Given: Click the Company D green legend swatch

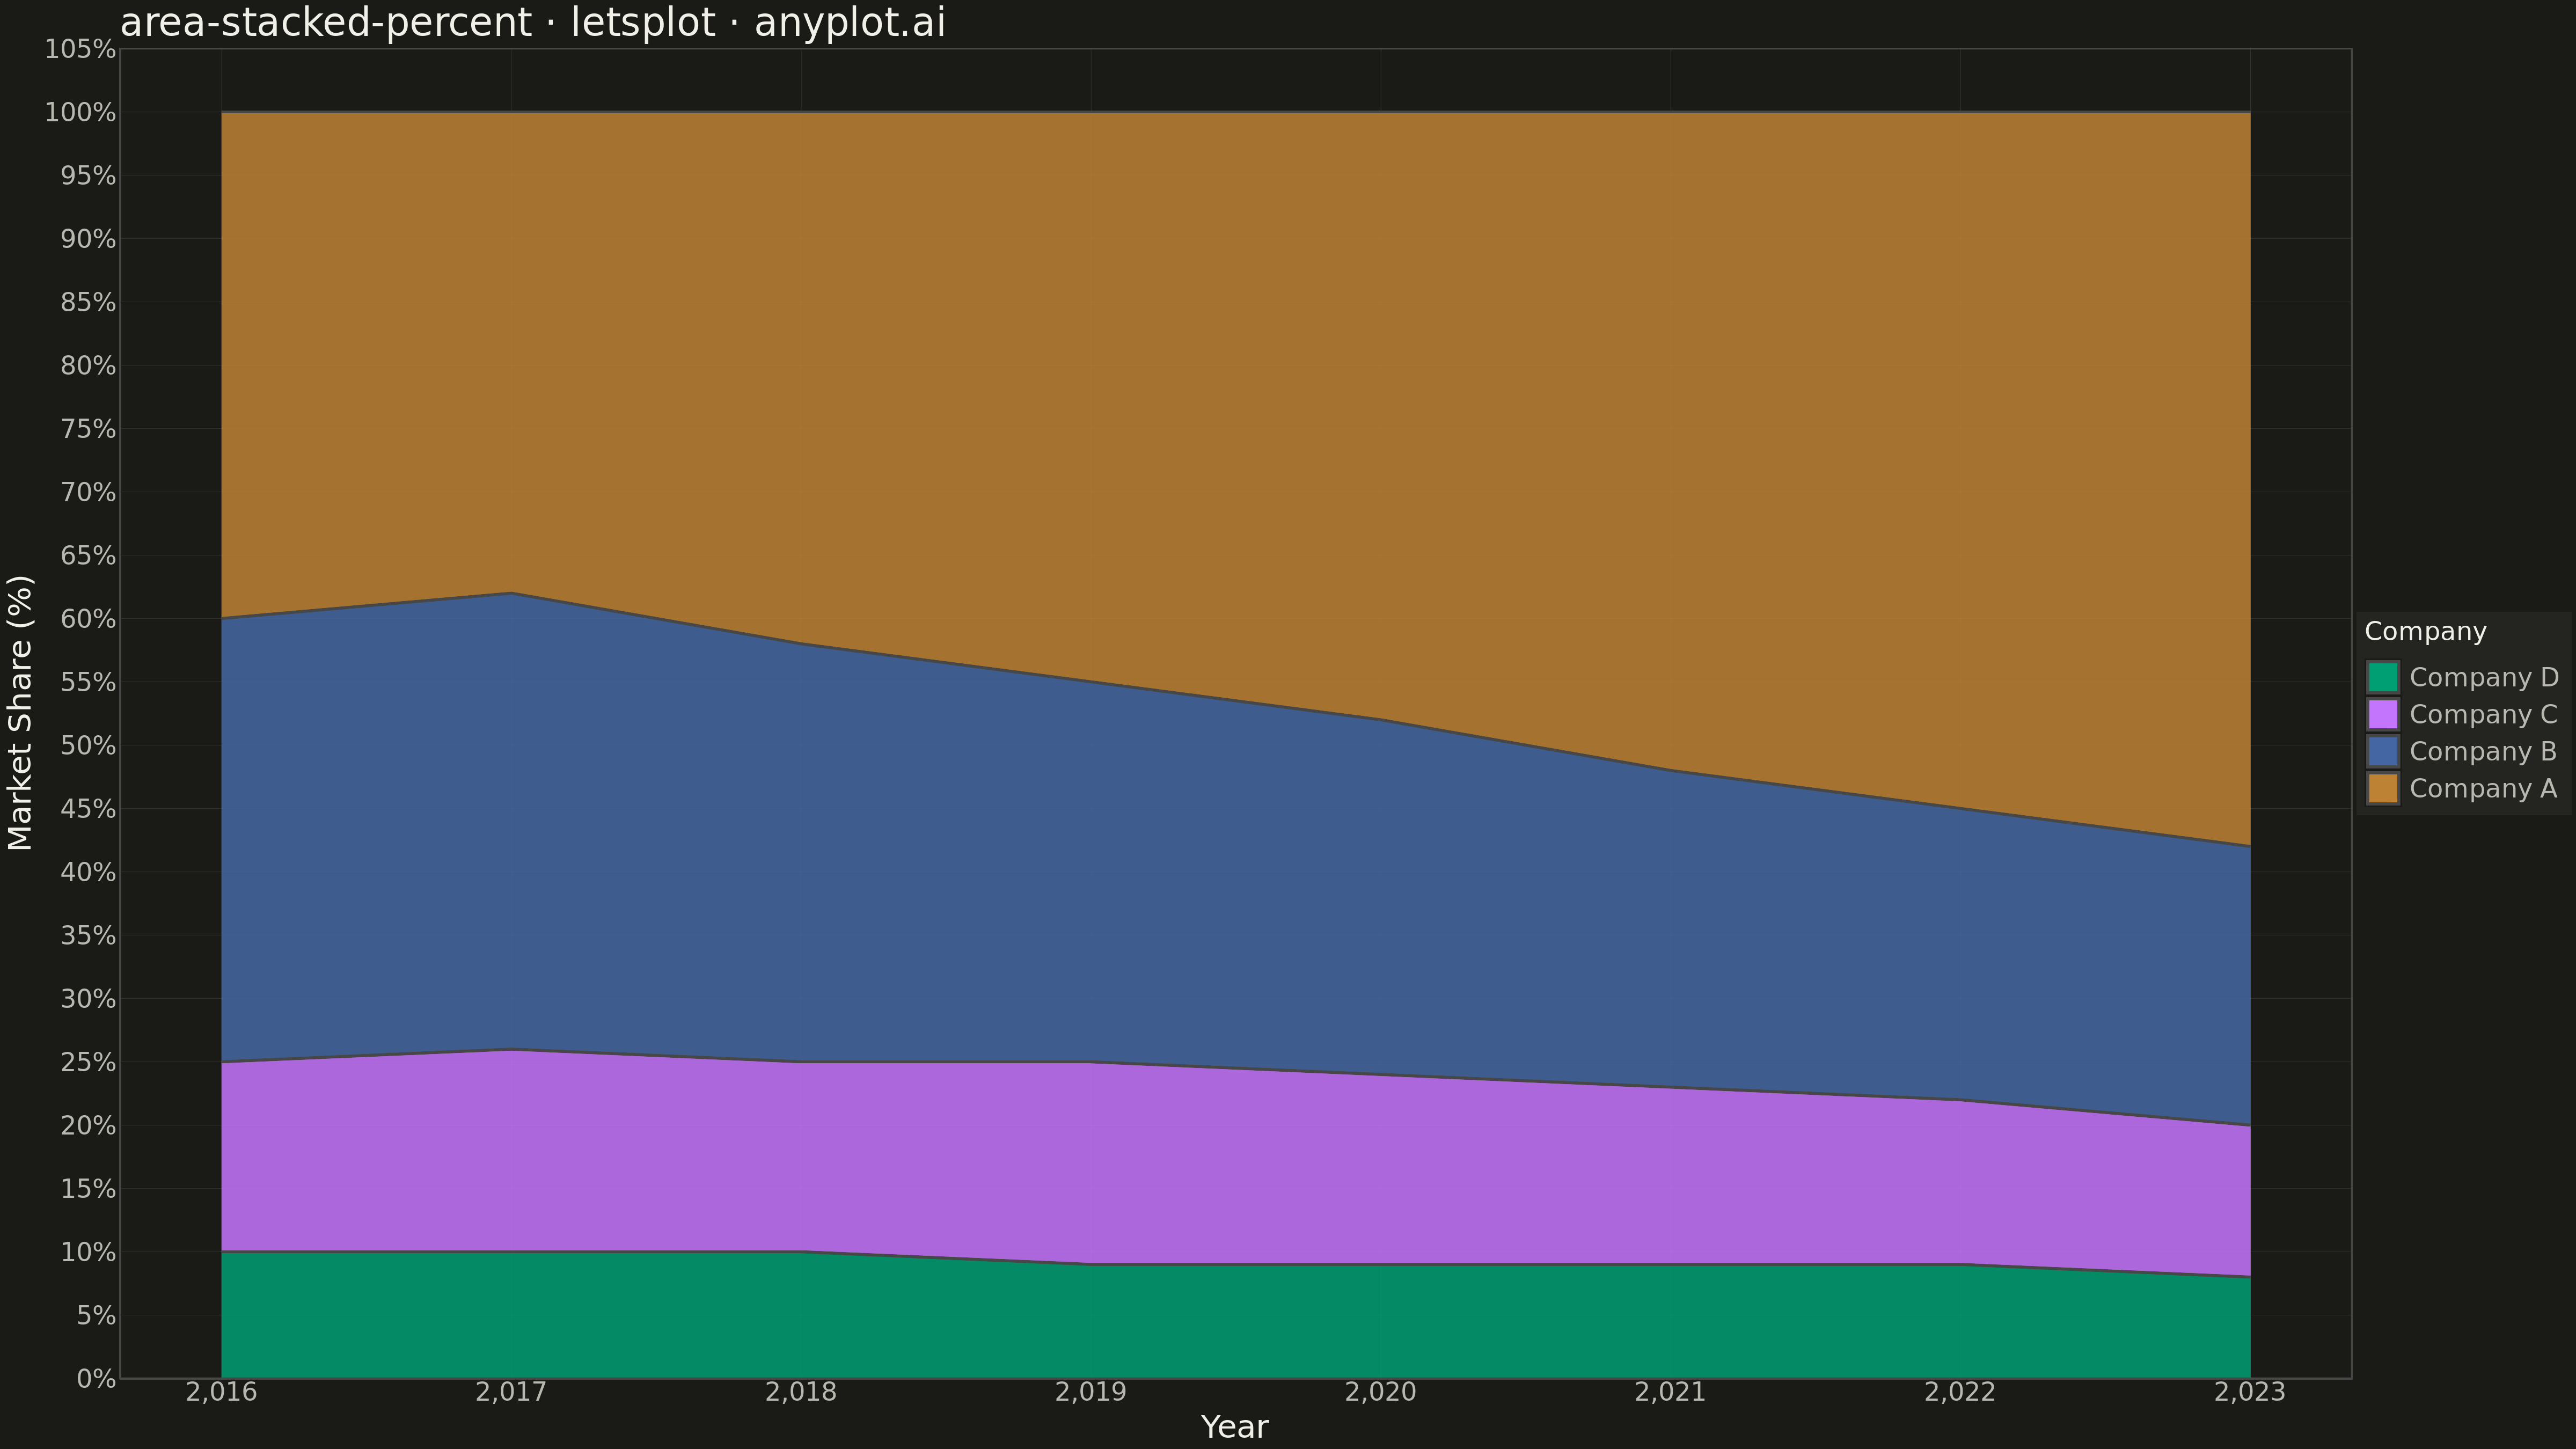Looking at the screenshot, I should [2383, 677].
